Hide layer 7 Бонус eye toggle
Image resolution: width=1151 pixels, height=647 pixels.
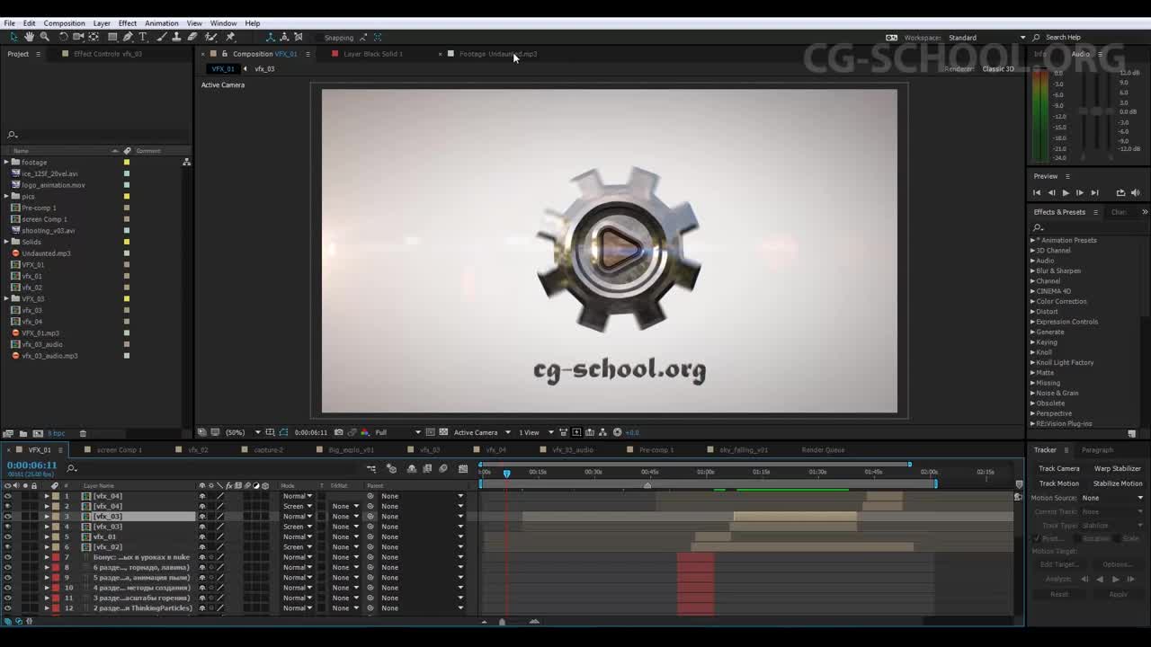point(8,557)
